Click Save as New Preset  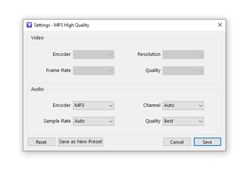pos(81,142)
